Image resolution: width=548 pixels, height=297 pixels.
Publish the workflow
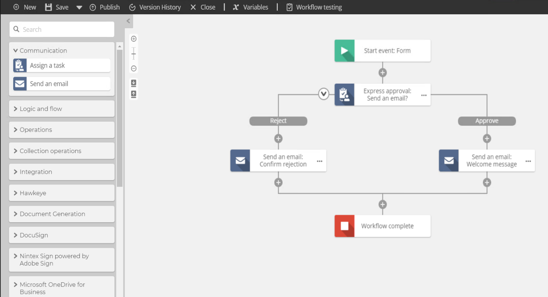[105, 7]
